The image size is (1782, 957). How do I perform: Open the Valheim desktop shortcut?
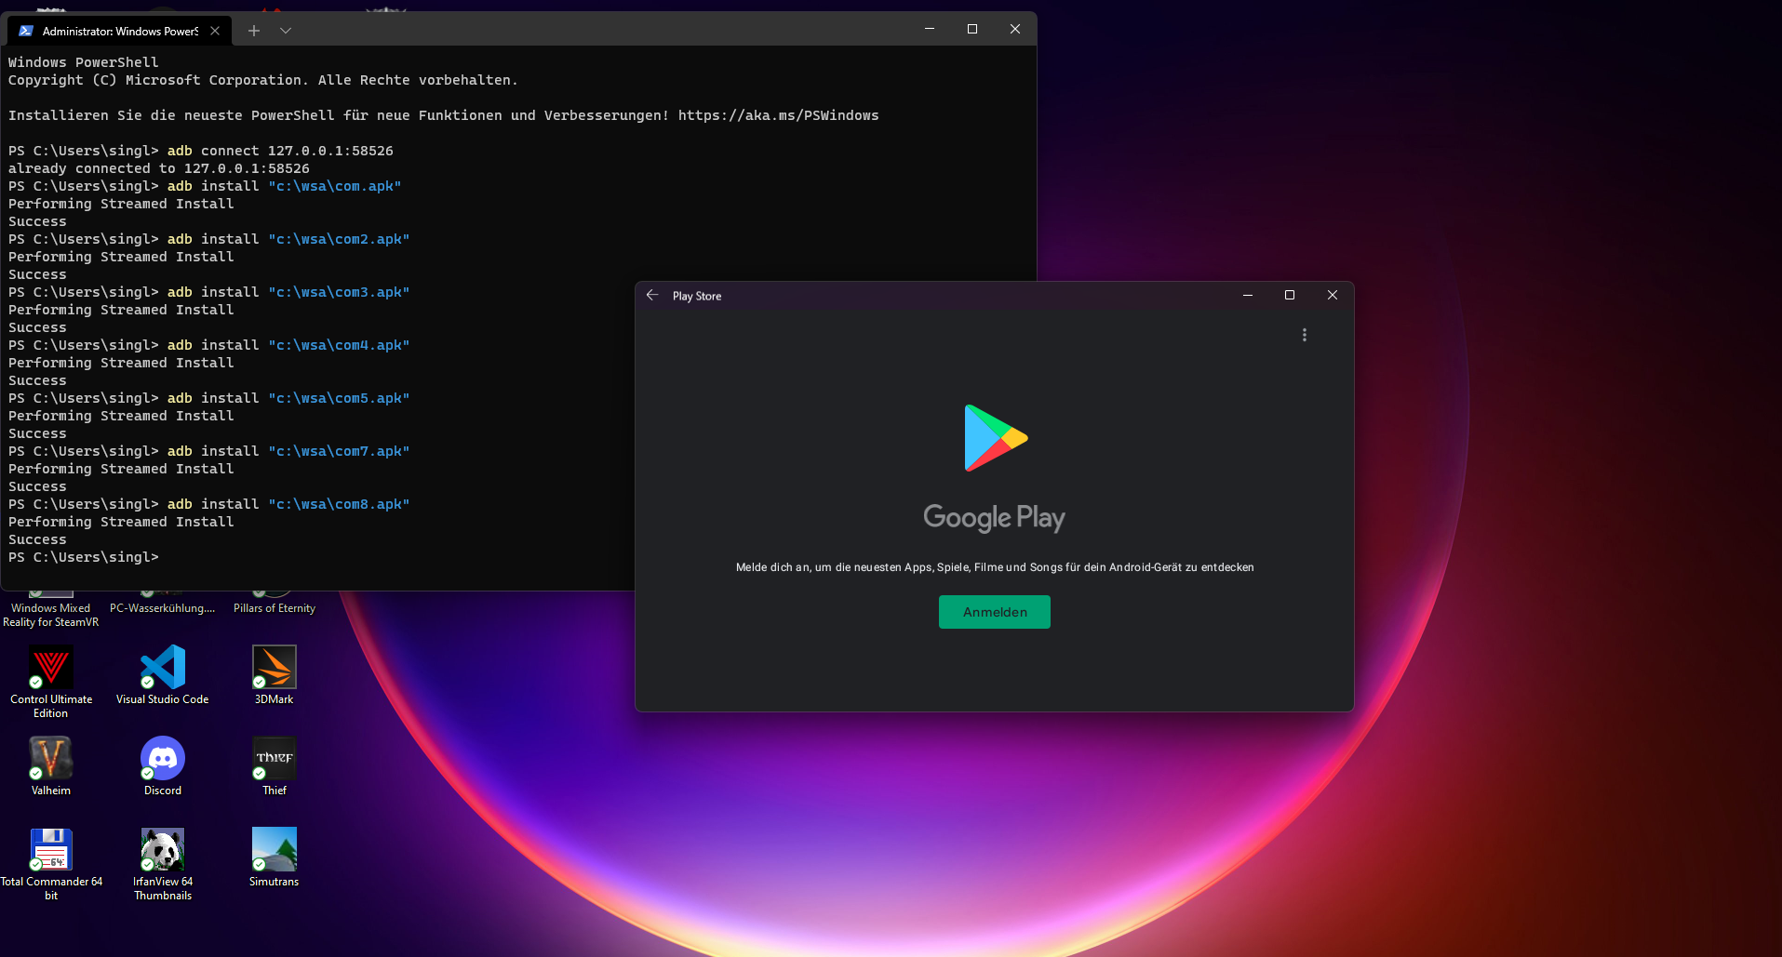tap(51, 766)
